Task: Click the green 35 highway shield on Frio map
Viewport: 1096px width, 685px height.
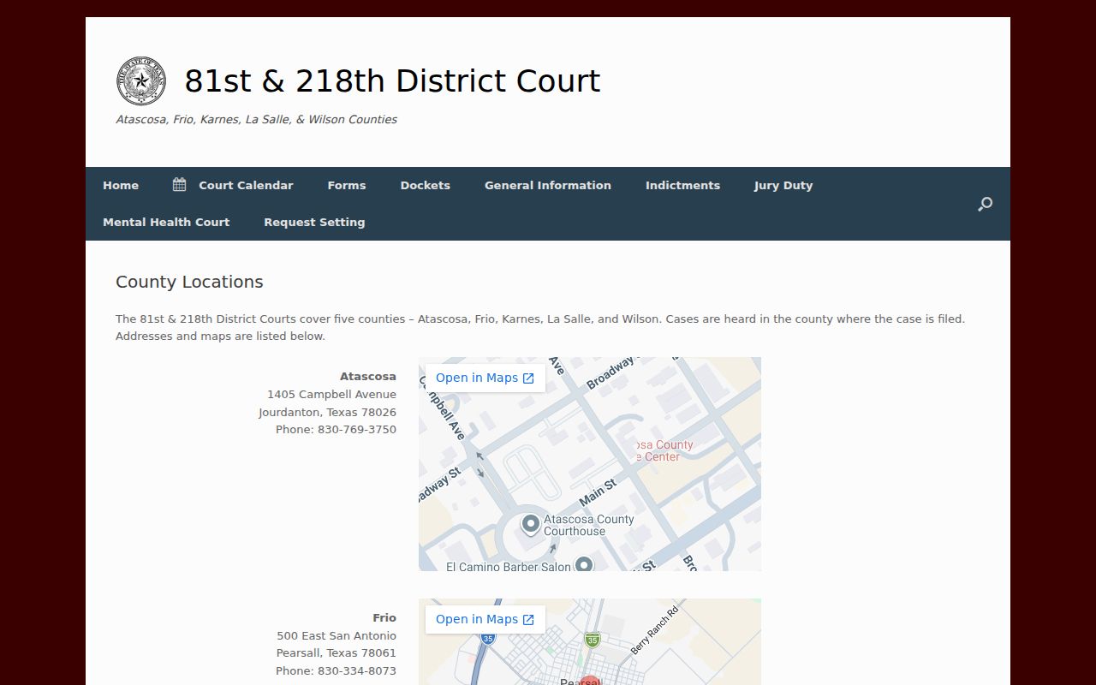Action: [592, 640]
